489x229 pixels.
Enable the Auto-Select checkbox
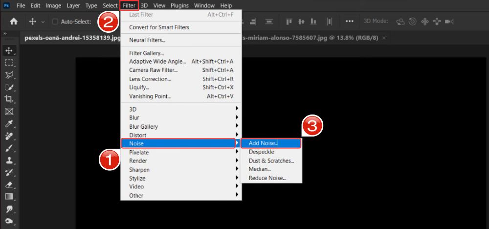tap(55, 22)
